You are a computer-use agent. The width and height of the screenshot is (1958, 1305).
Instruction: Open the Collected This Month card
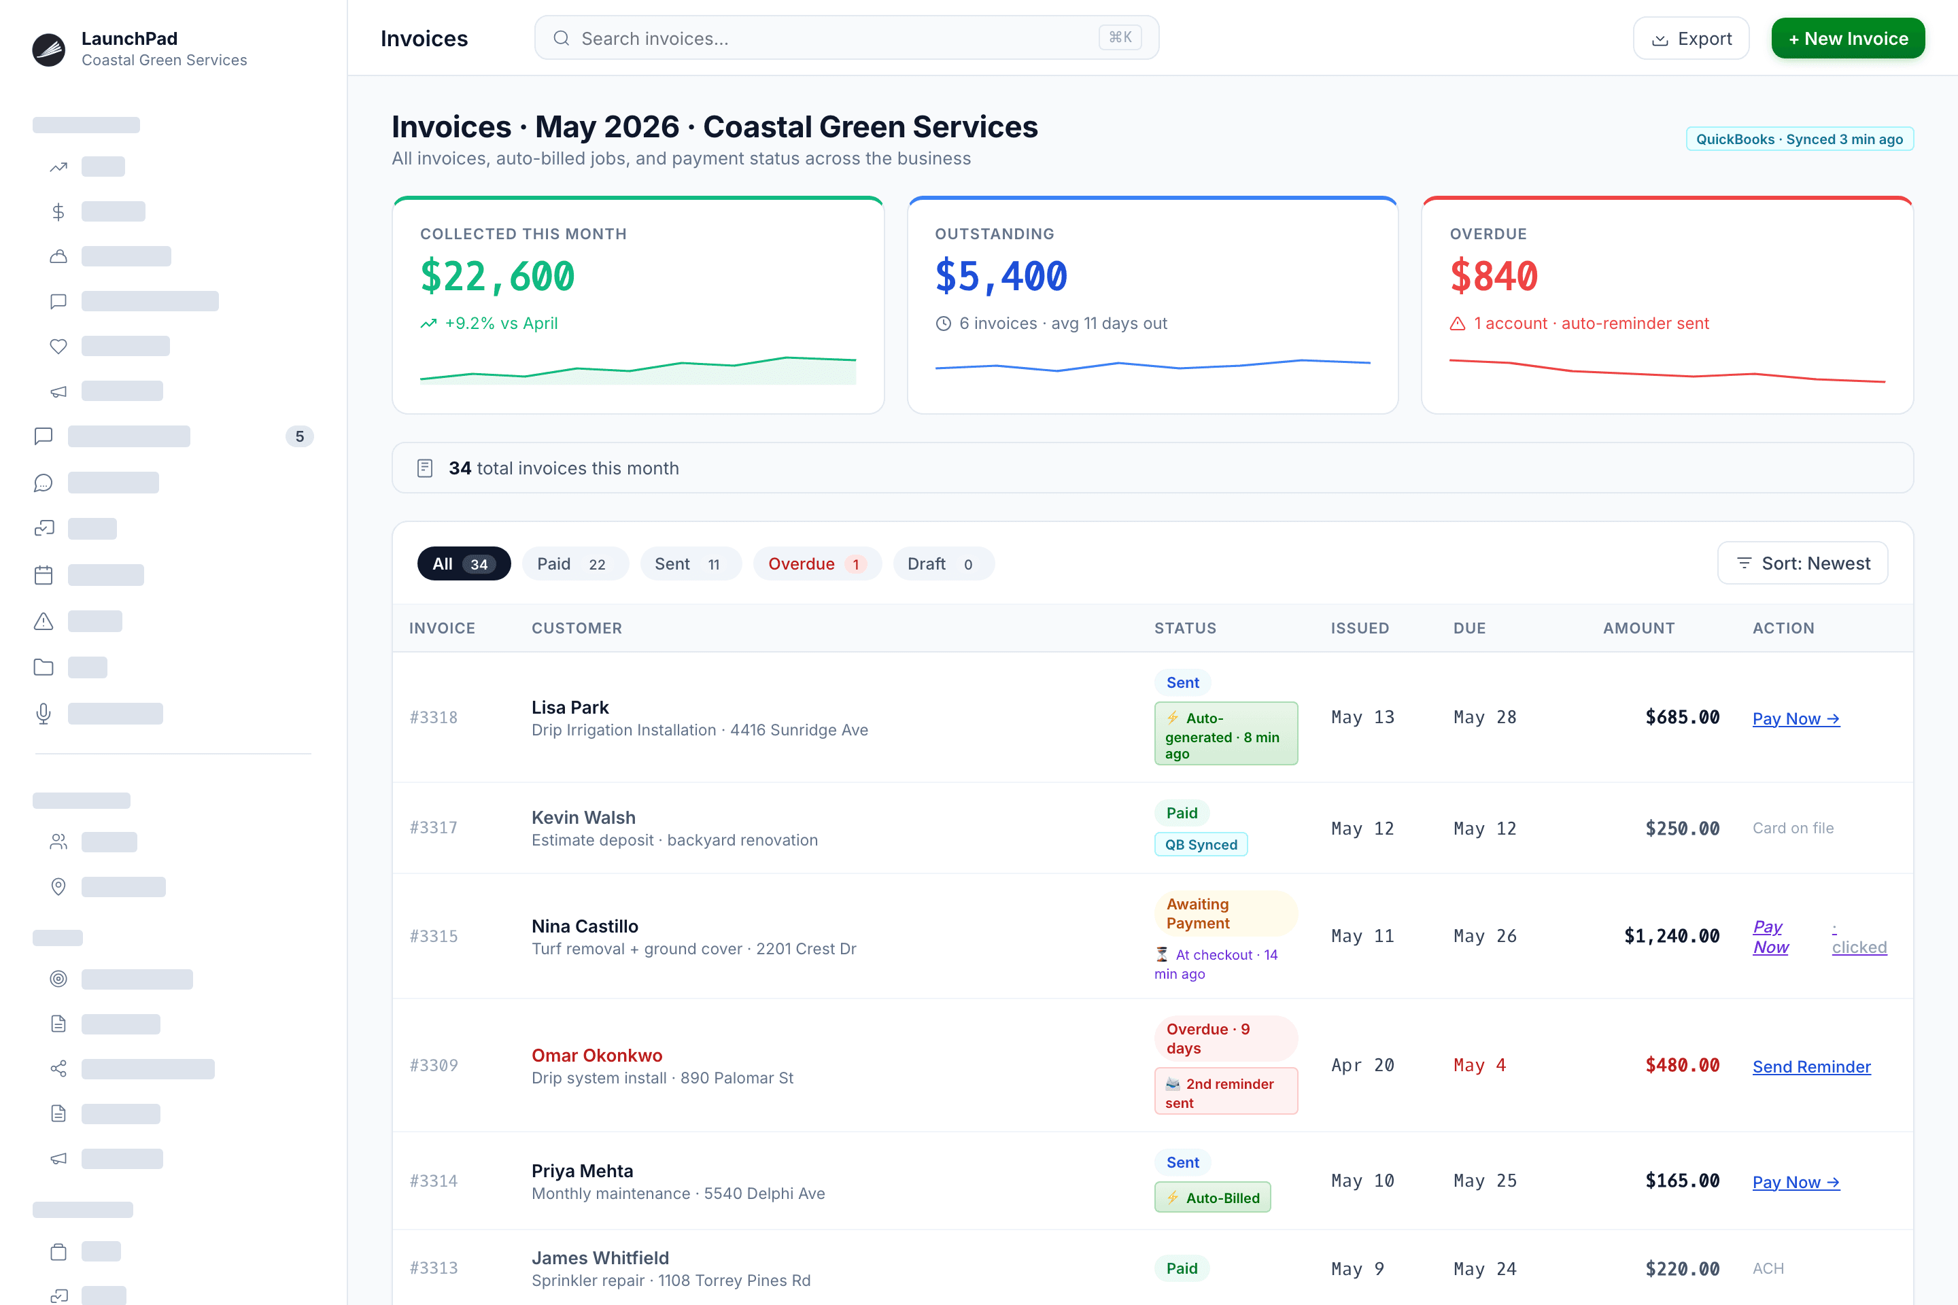tap(638, 305)
